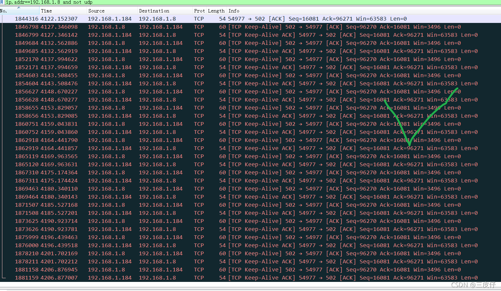The width and height of the screenshot is (501, 291).
Task: Select the highlighted packet 1844316 row
Action: 250,19
